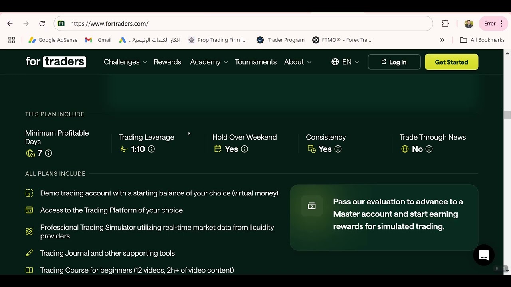Click the Minimum Profitable Days clock icon
511x287 pixels.
point(30,153)
